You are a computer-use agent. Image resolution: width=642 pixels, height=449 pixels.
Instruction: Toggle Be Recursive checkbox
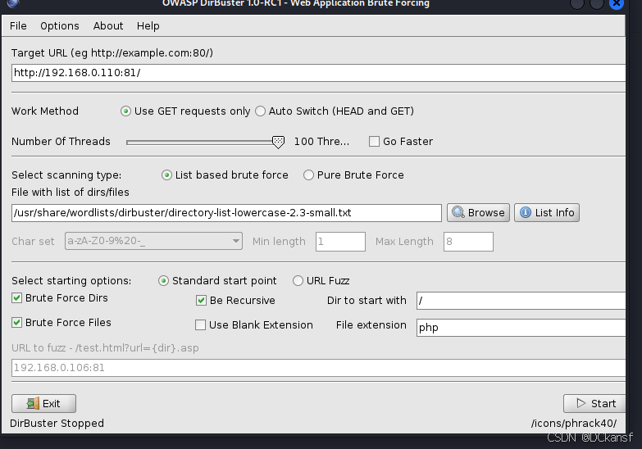tap(201, 301)
